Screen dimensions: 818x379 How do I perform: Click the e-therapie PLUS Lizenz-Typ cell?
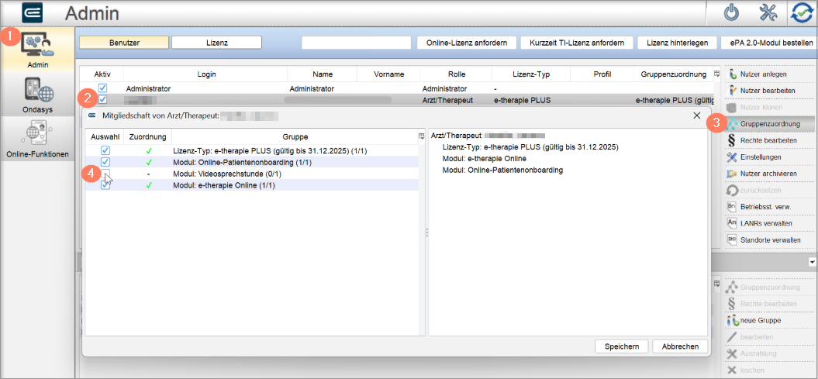coord(523,99)
